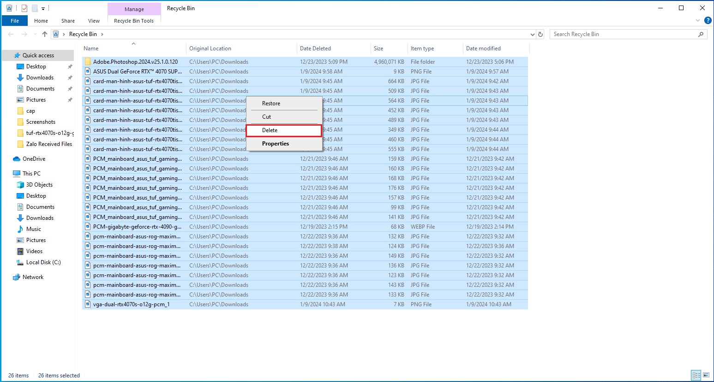Image resolution: width=714 pixels, height=382 pixels.
Task: Switch to Details view layout button
Action: (696, 375)
